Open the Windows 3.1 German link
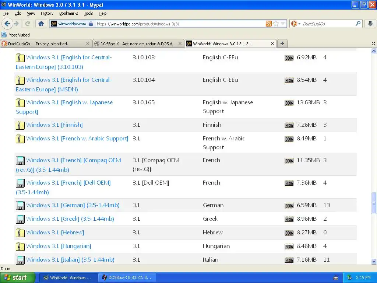Image resolution: width=377 pixels, height=283 pixels. tap(73, 205)
